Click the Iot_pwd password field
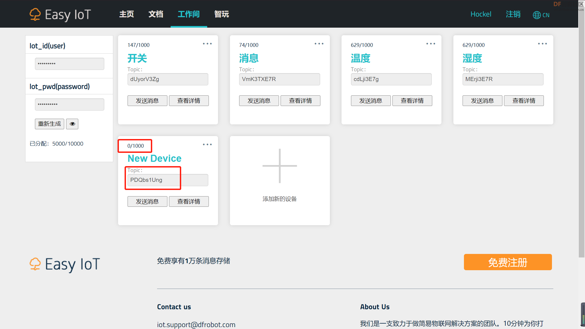 [x=69, y=104]
